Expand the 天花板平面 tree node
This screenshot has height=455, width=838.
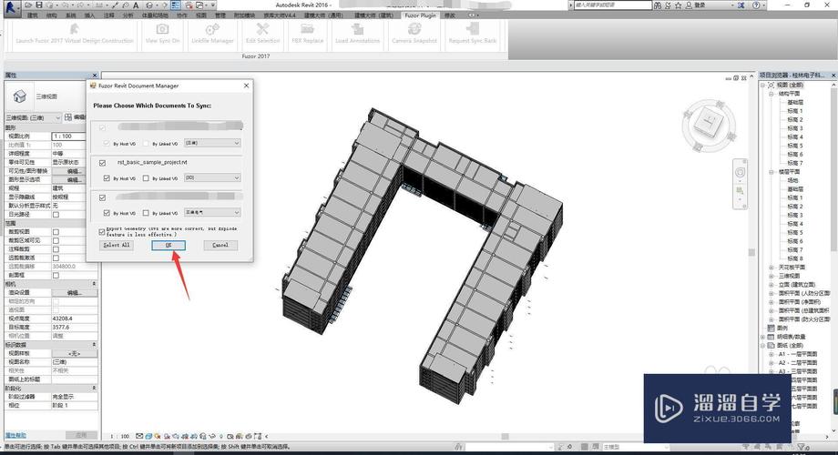point(771,267)
